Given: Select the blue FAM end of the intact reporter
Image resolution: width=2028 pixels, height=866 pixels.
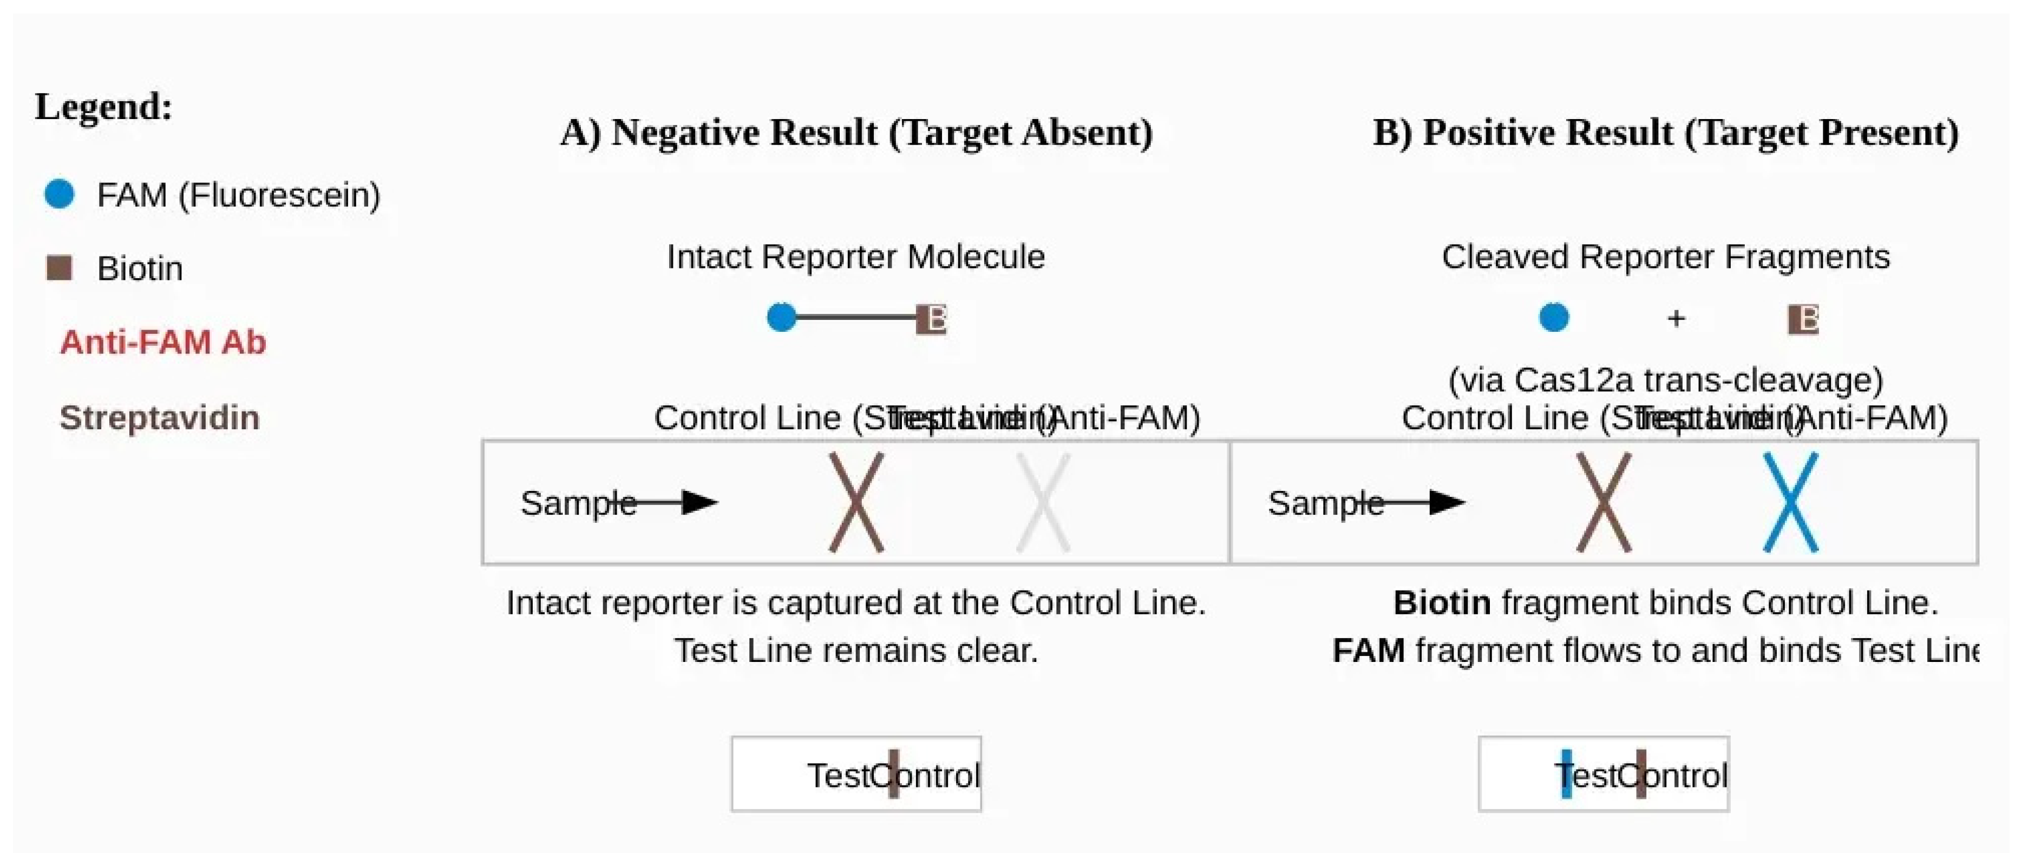Looking at the screenshot, I should tap(781, 317).
